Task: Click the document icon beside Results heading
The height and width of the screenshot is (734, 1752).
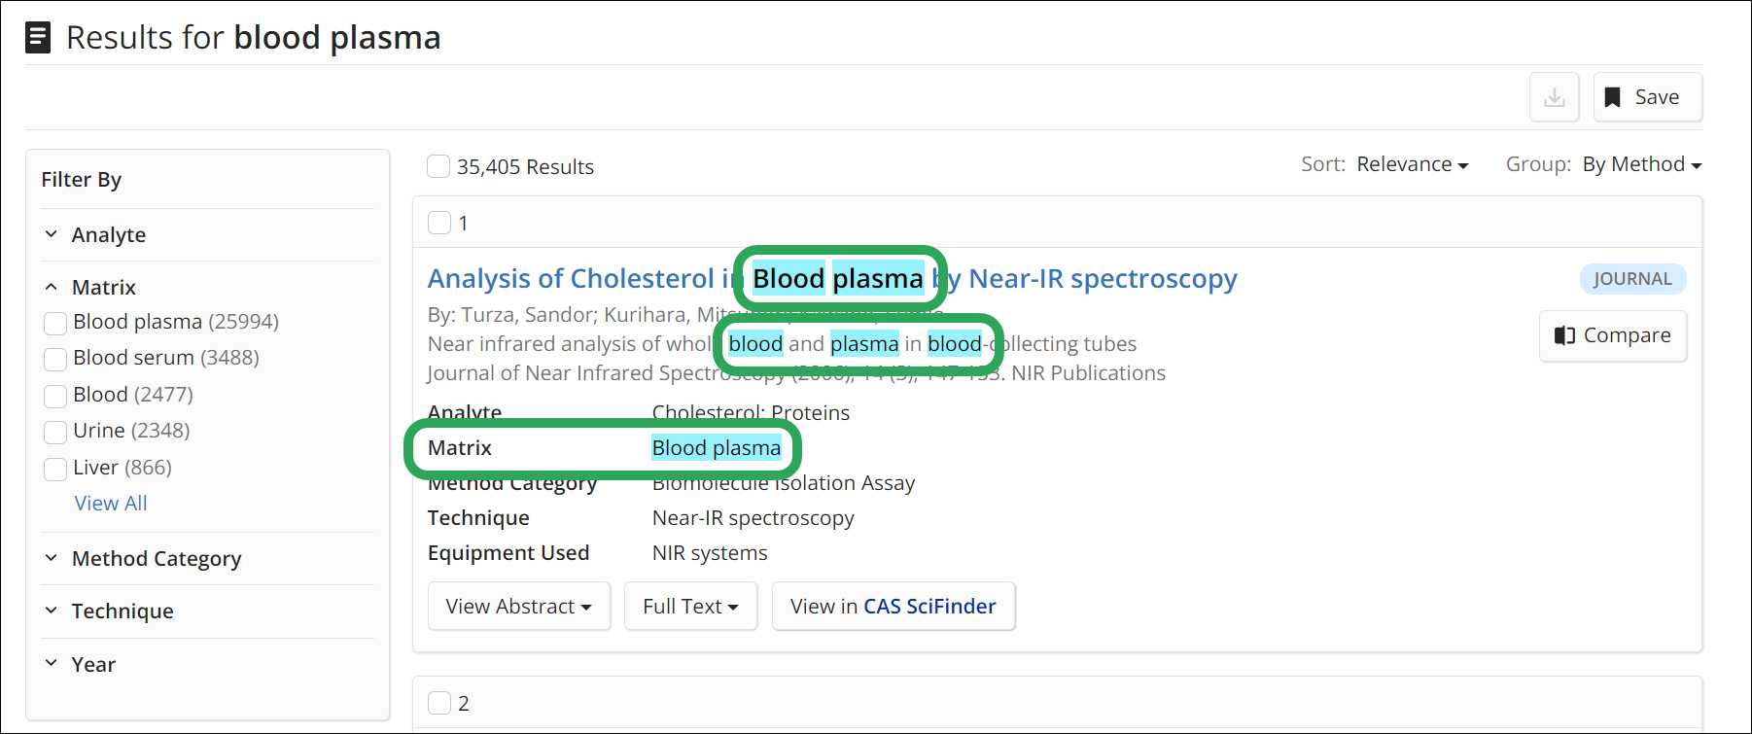Action: (x=38, y=38)
